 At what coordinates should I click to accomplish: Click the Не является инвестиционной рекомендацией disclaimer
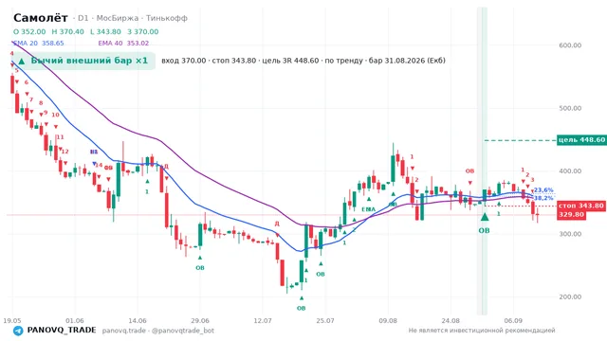pos(482,331)
